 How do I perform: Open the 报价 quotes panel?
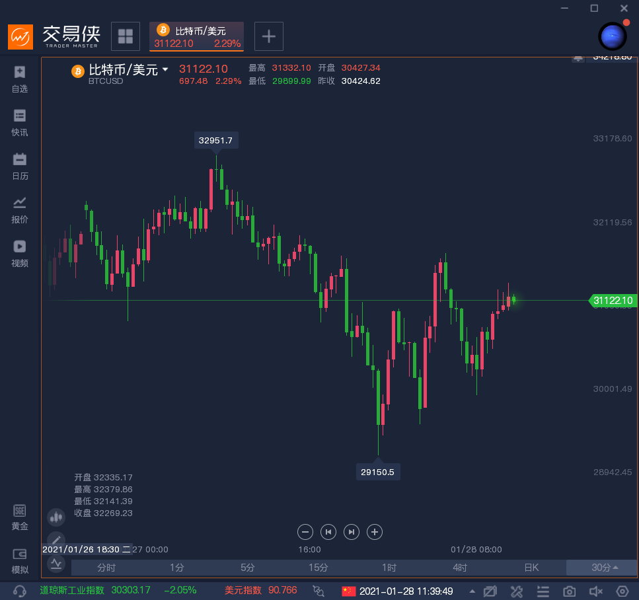tap(19, 203)
